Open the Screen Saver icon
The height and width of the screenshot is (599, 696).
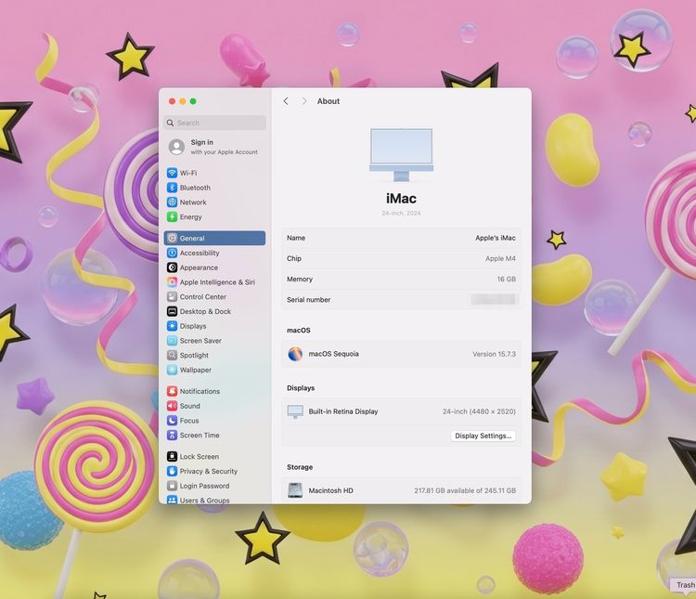click(173, 341)
